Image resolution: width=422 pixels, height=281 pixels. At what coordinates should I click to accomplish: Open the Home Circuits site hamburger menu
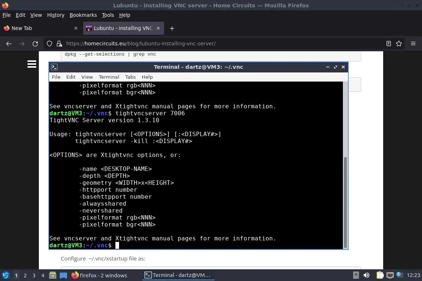(32, 64)
